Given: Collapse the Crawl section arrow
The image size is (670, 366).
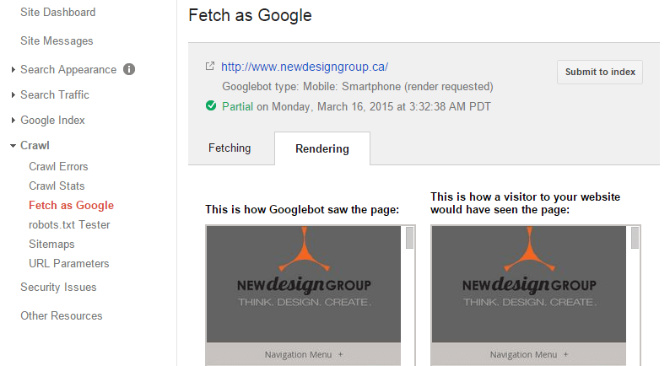Looking at the screenshot, I should 14,146.
